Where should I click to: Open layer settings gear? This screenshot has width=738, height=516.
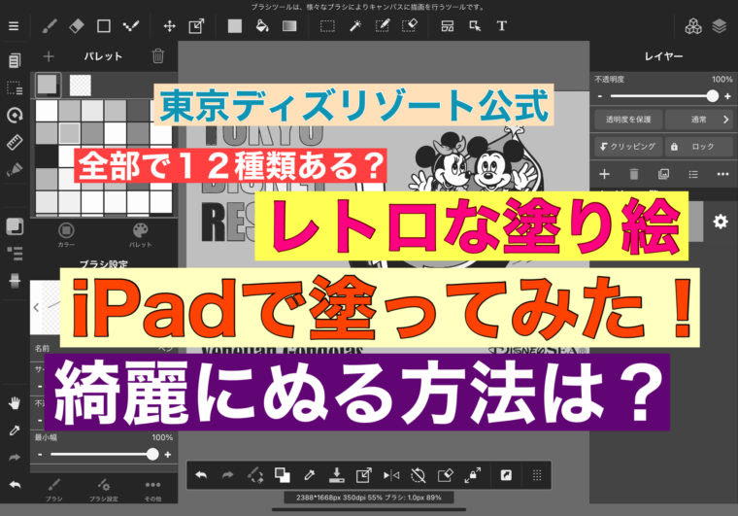[x=721, y=221]
